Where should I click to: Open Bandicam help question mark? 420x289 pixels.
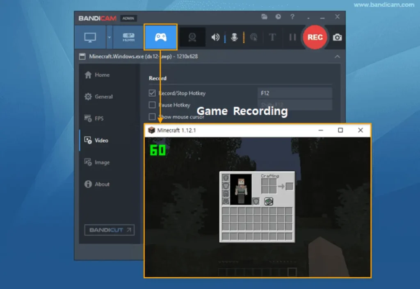[x=292, y=17]
